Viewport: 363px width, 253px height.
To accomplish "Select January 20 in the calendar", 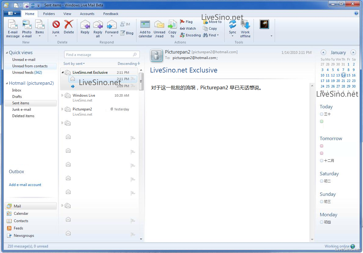I will 338,81.
